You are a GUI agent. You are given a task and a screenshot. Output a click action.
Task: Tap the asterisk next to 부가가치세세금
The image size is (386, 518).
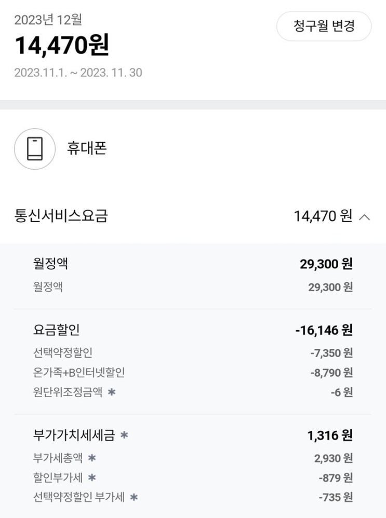point(124,435)
